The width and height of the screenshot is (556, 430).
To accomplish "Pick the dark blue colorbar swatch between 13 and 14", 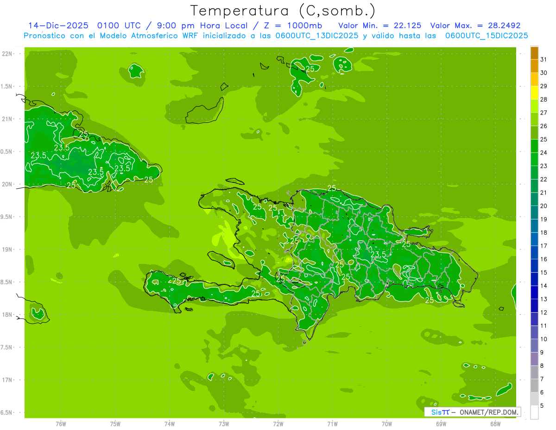I will [x=534, y=293].
